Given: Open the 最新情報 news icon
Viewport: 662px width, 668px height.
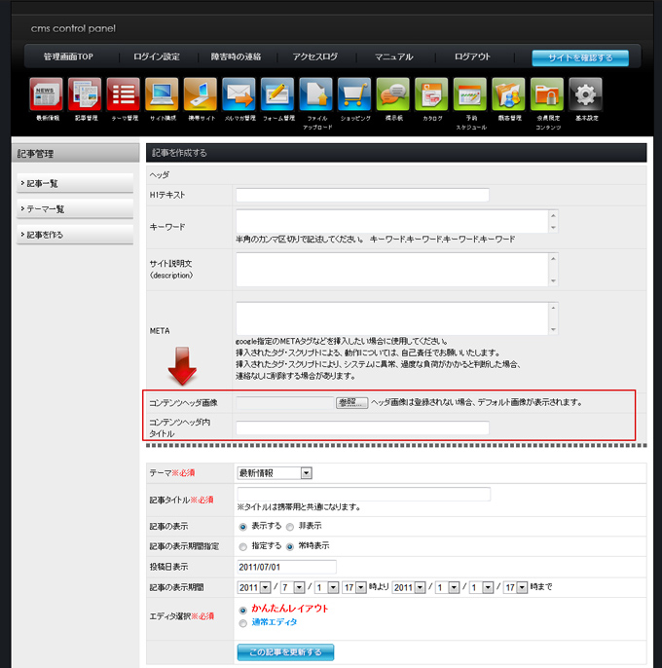Looking at the screenshot, I should pyautogui.click(x=46, y=95).
